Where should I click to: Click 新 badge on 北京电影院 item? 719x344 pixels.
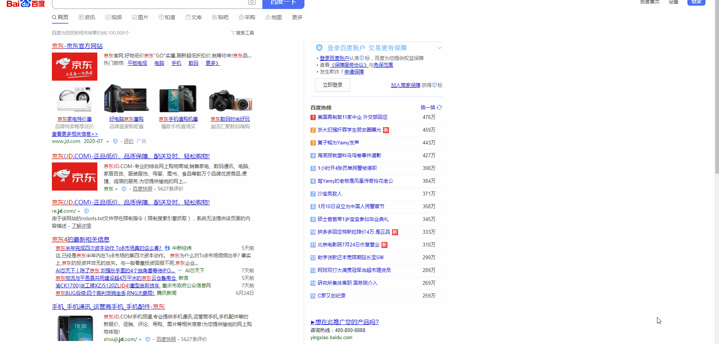click(x=384, y=245)
